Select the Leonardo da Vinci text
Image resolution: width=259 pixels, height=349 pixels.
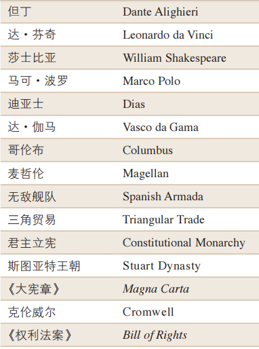click(167, 35)
